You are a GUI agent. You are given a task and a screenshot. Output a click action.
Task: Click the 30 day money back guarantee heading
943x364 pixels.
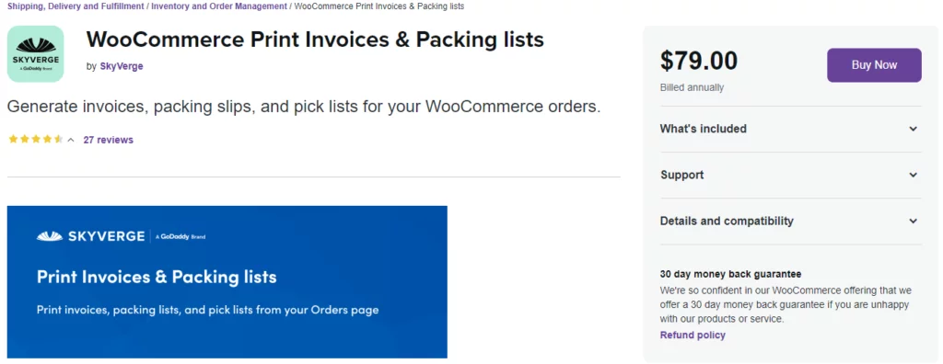730,274
